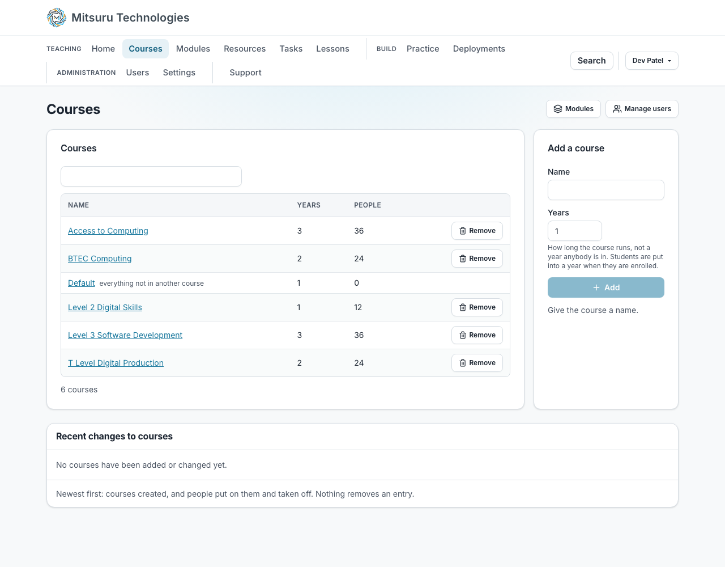Click the Years number field
Viewport: 725px width, 567px height.
575,231
